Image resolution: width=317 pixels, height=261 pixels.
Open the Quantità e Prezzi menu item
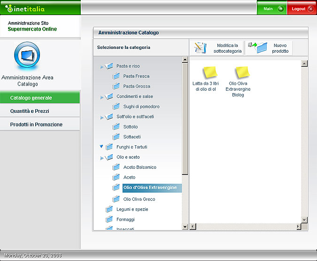point(40,111)
